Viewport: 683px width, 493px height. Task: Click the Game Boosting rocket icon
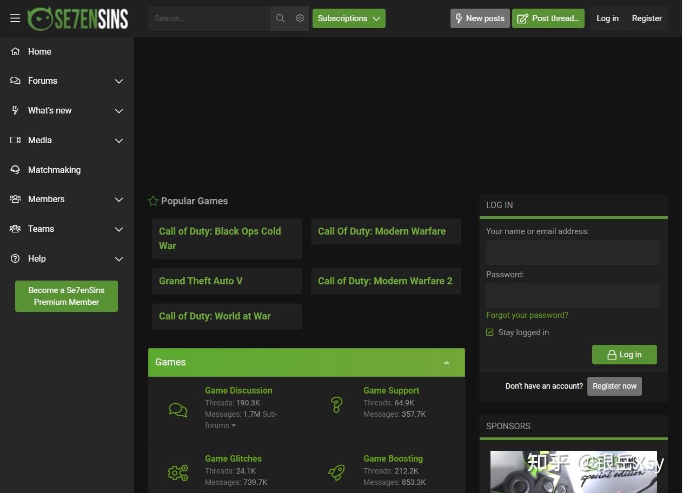pos(336,472)
